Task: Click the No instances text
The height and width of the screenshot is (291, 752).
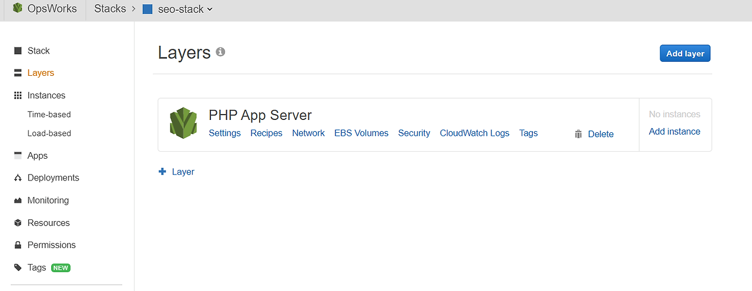Action: pyautogui.click(x=674, y=114)
